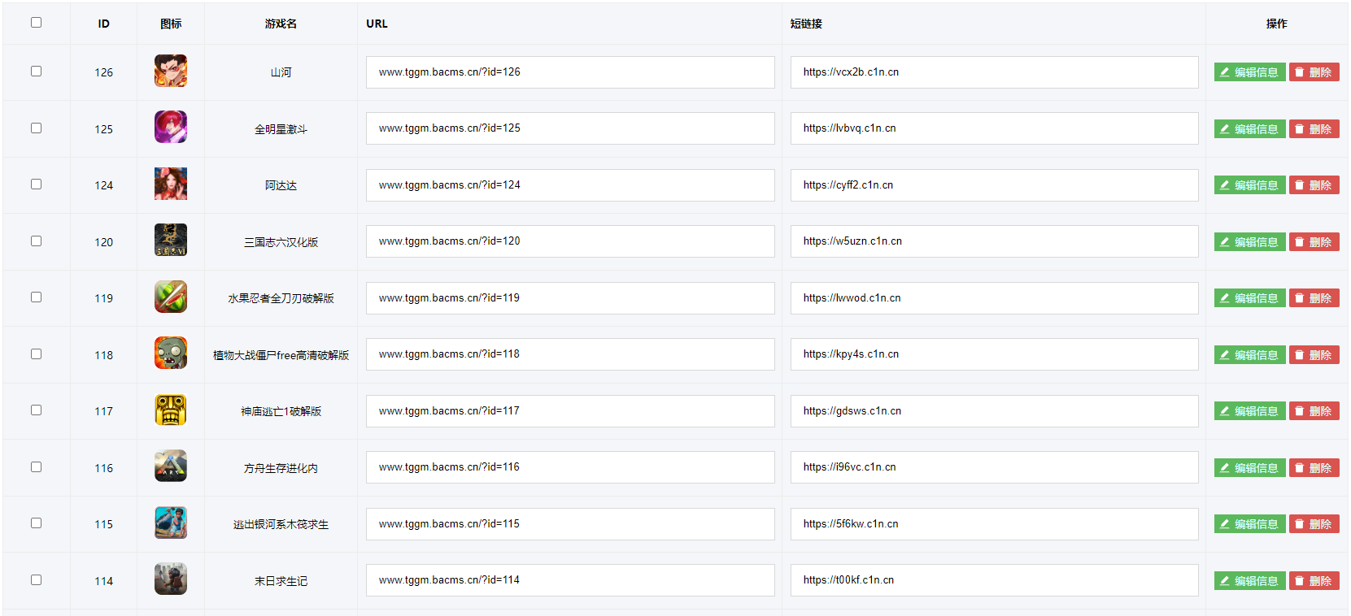Image resolution: width=1351 pixels, height=616 pixels.
Task: Click 编辑信息 button for game 山河
Action: point(1249,72)
